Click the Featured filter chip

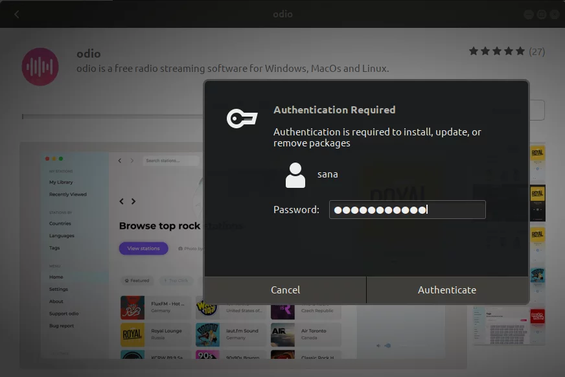(137, 280)
